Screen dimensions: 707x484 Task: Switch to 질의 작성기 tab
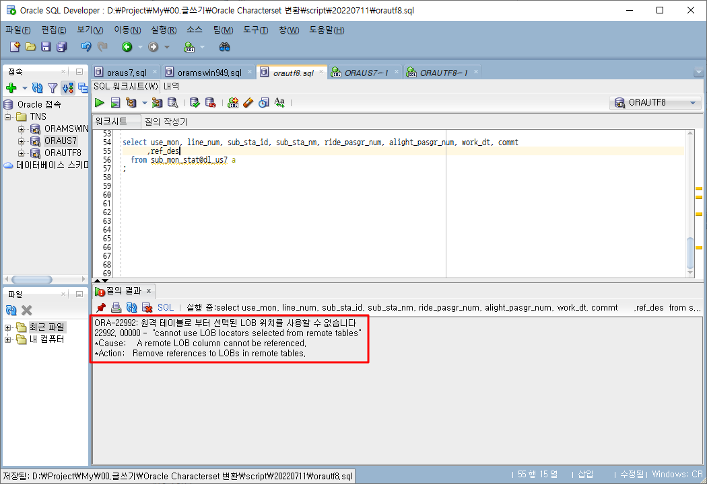tap(166, 122)
